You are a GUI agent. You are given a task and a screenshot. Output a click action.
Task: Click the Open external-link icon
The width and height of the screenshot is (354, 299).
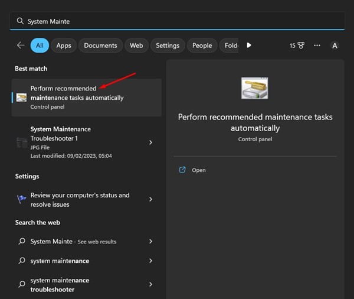click(182, 170)
